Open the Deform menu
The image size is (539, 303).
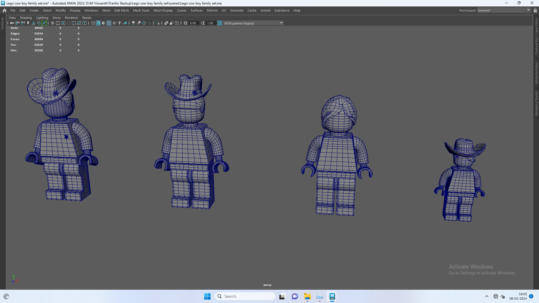click(212, 10)
